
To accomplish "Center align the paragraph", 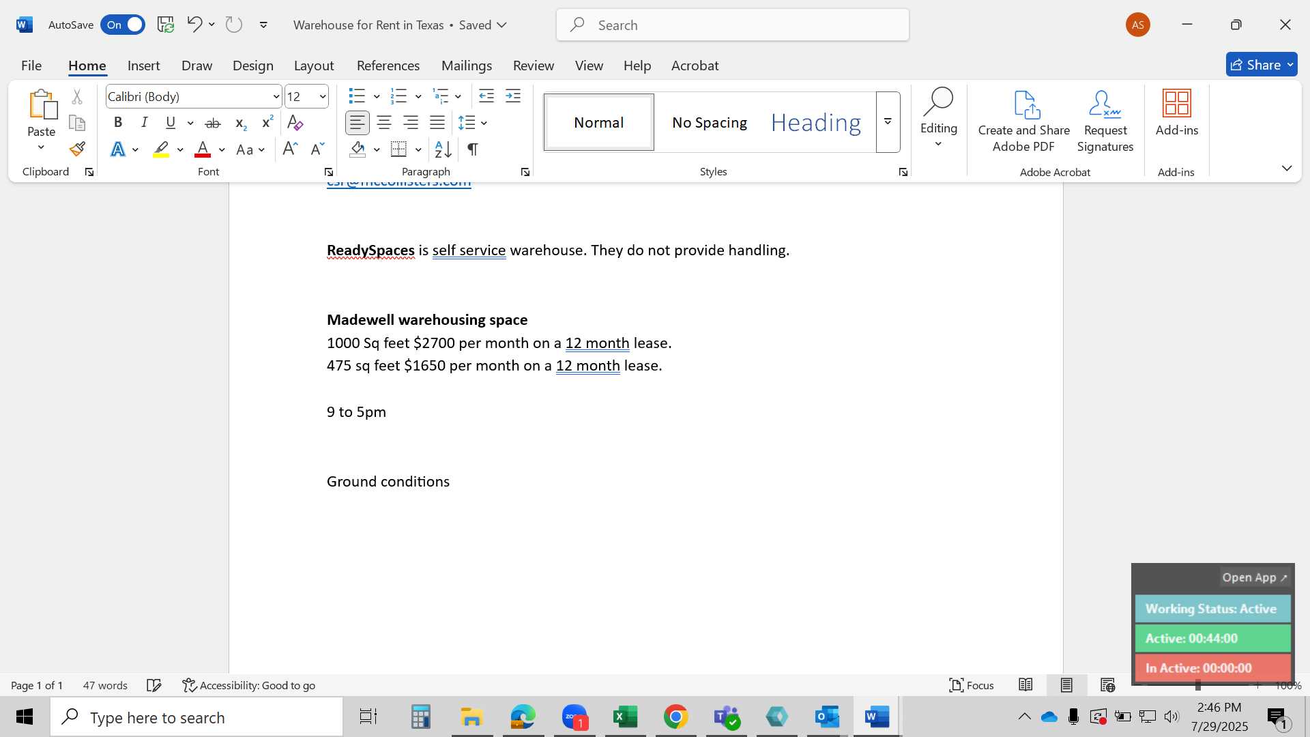I will (x=384, y=123).
